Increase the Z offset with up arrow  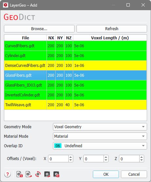point(142,157)
